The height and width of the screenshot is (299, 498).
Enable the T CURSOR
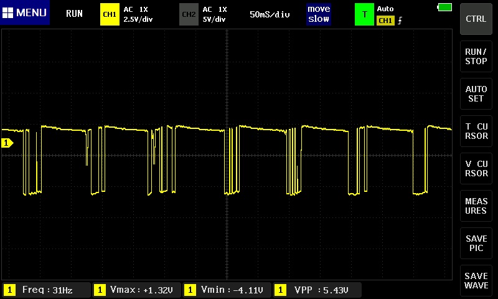click(476, 131)
